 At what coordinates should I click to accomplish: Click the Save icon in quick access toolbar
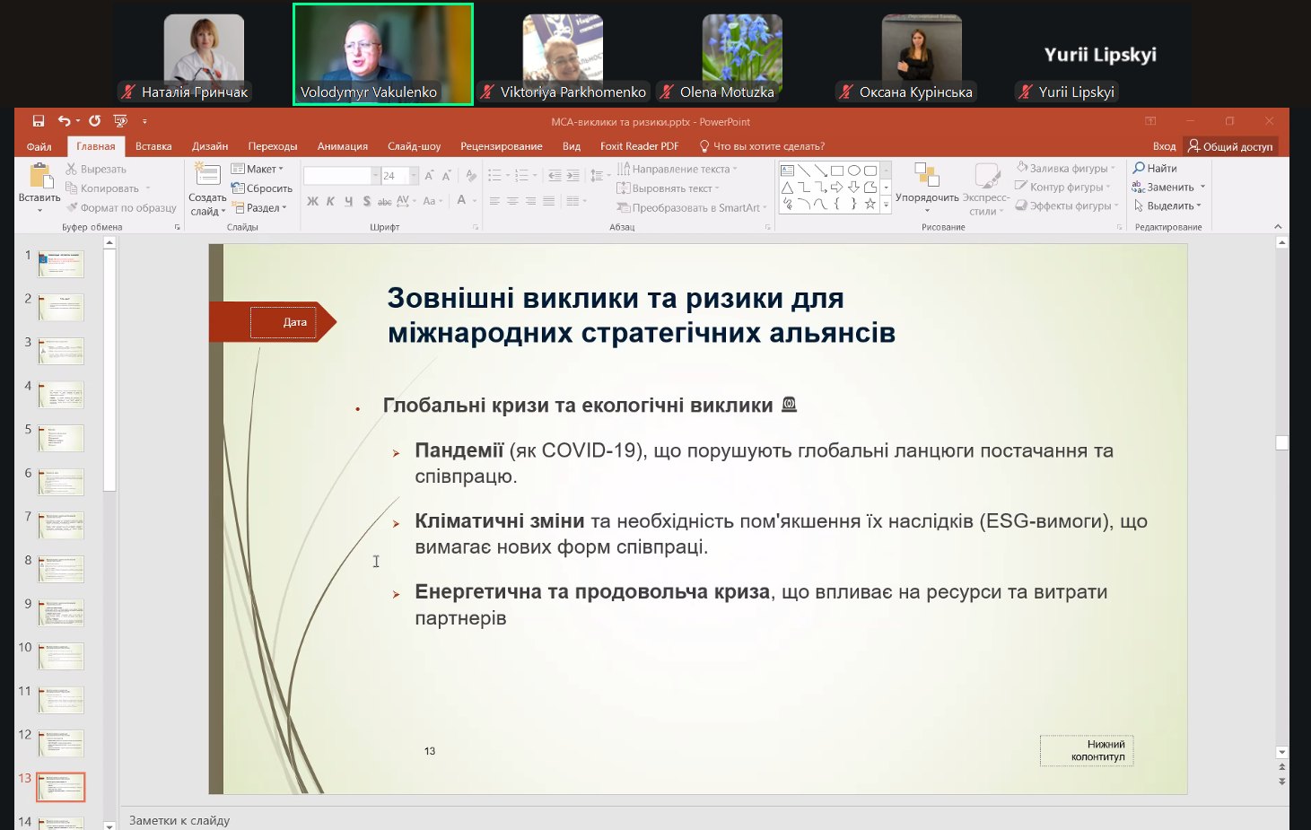tap(38, 121)
